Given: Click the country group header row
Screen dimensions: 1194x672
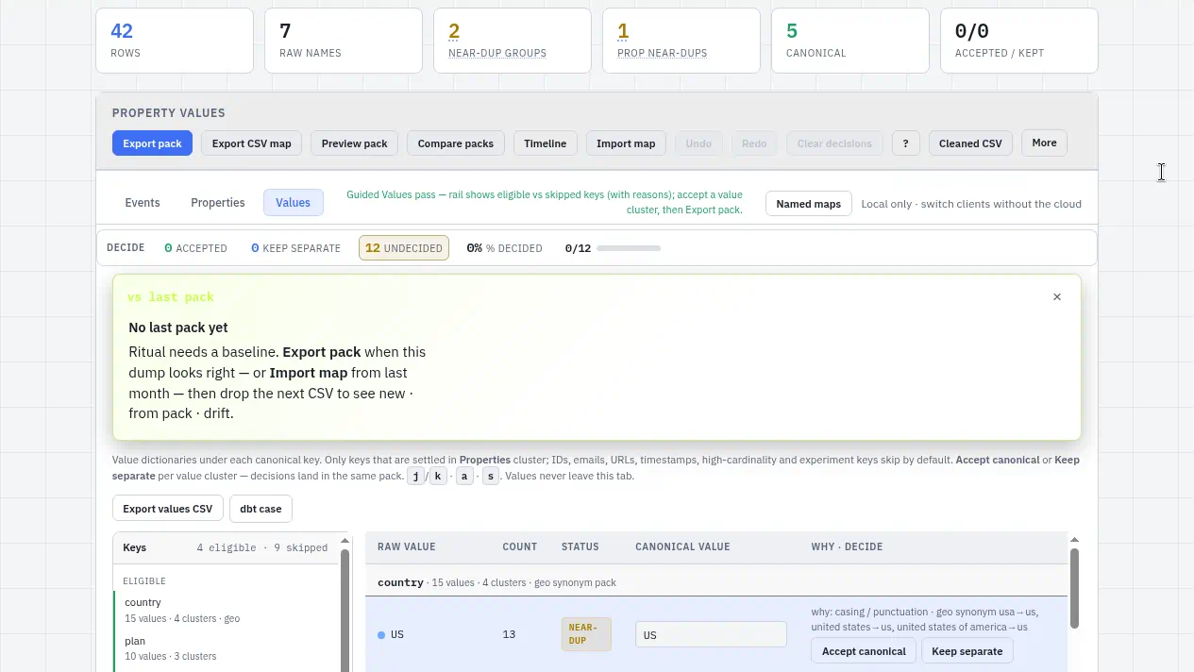Looking at the screenshot, I should click(x=716, y=582).
